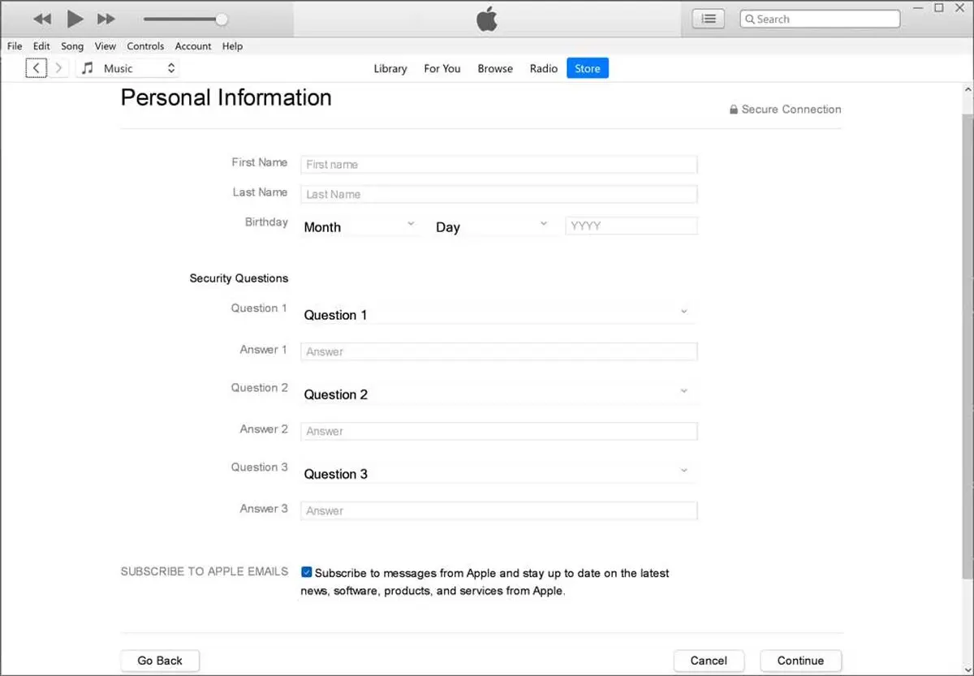Screen dimensions: 974x676
Task: Open the Help menu
Action: coord(232,46)
